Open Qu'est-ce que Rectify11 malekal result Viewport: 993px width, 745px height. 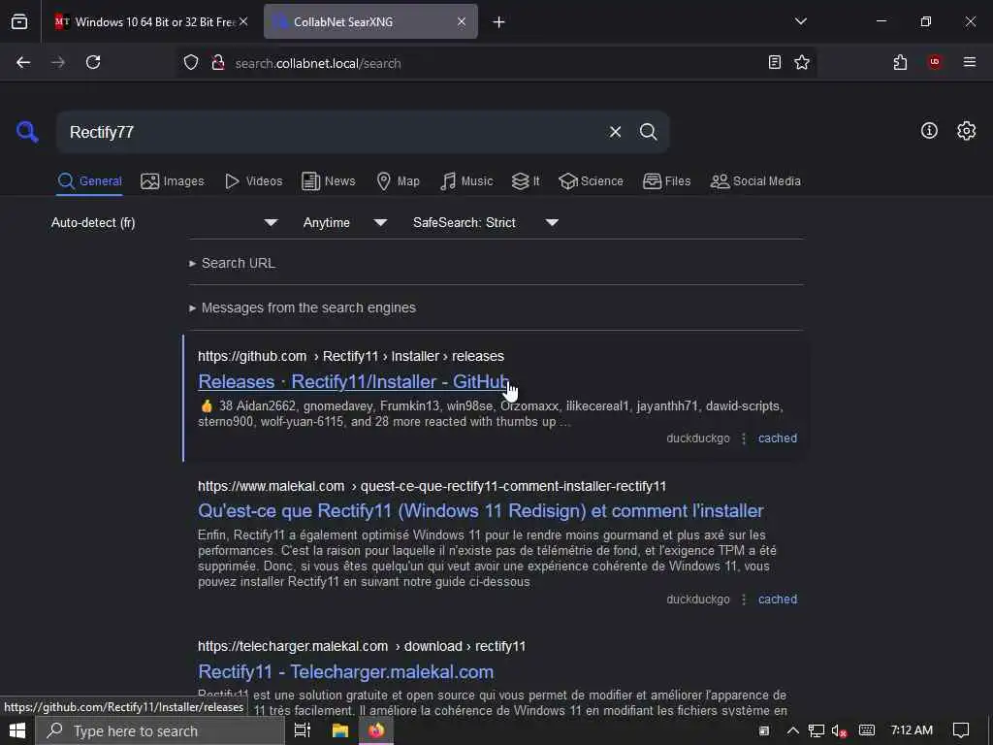481,510
